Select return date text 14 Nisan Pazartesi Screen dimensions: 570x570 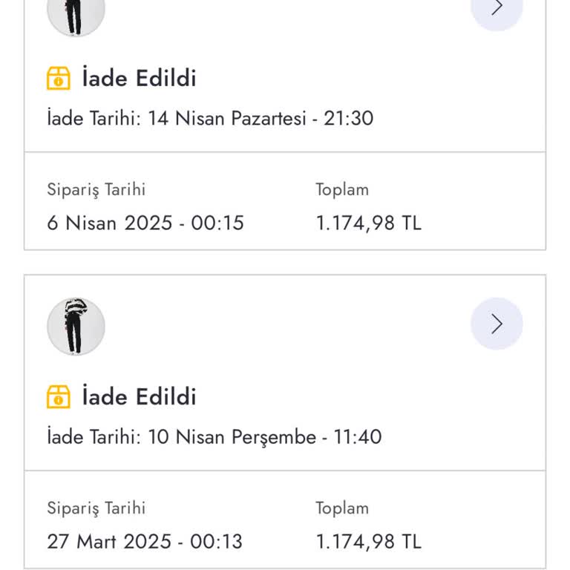point(226,119)
